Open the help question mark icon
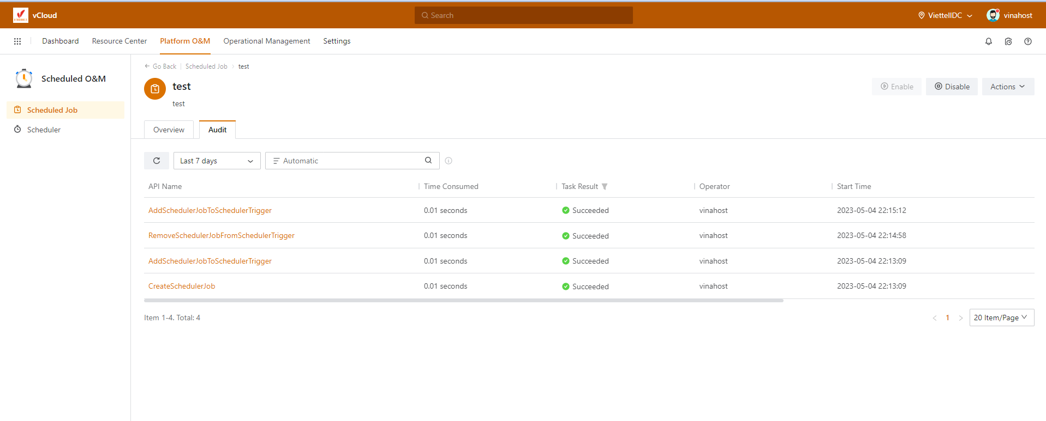The width and height of the screenshot is (1046, 421). tap(1027, 41)
